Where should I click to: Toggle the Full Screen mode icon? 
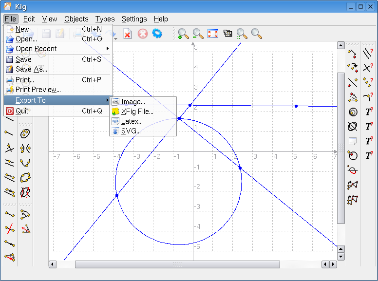point(213,34)
